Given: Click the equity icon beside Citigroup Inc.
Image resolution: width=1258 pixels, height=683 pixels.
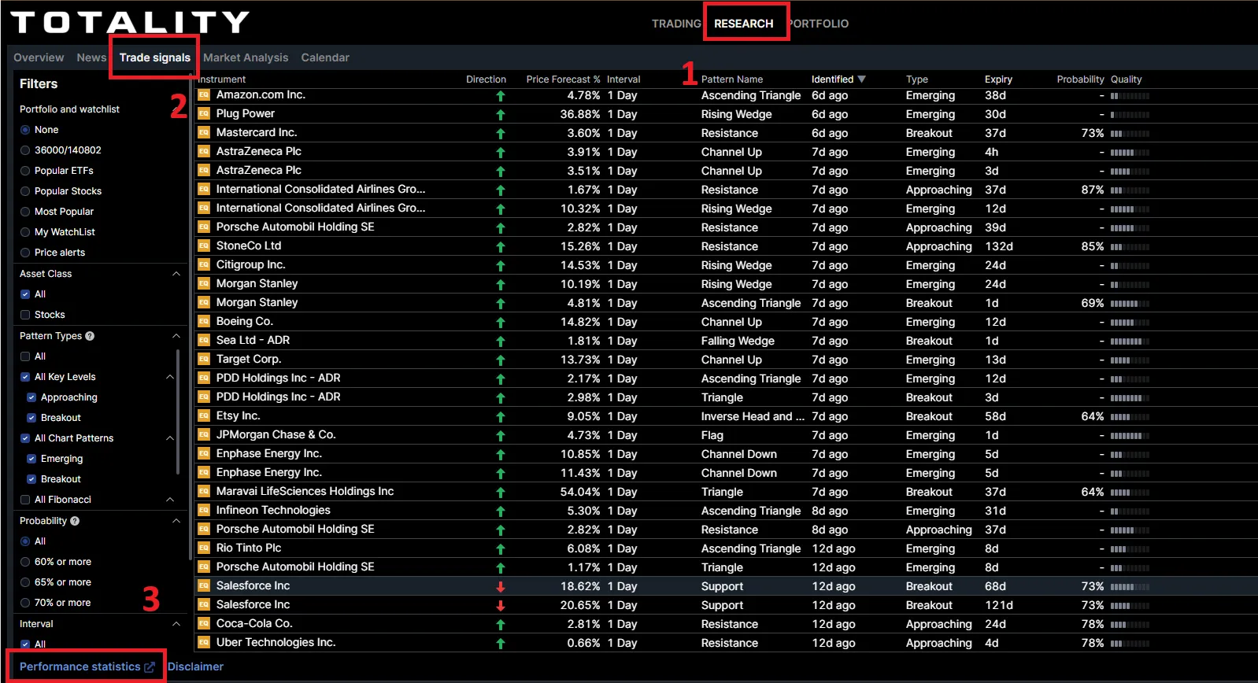Looking at the screenshot, I should pos(203,264).
